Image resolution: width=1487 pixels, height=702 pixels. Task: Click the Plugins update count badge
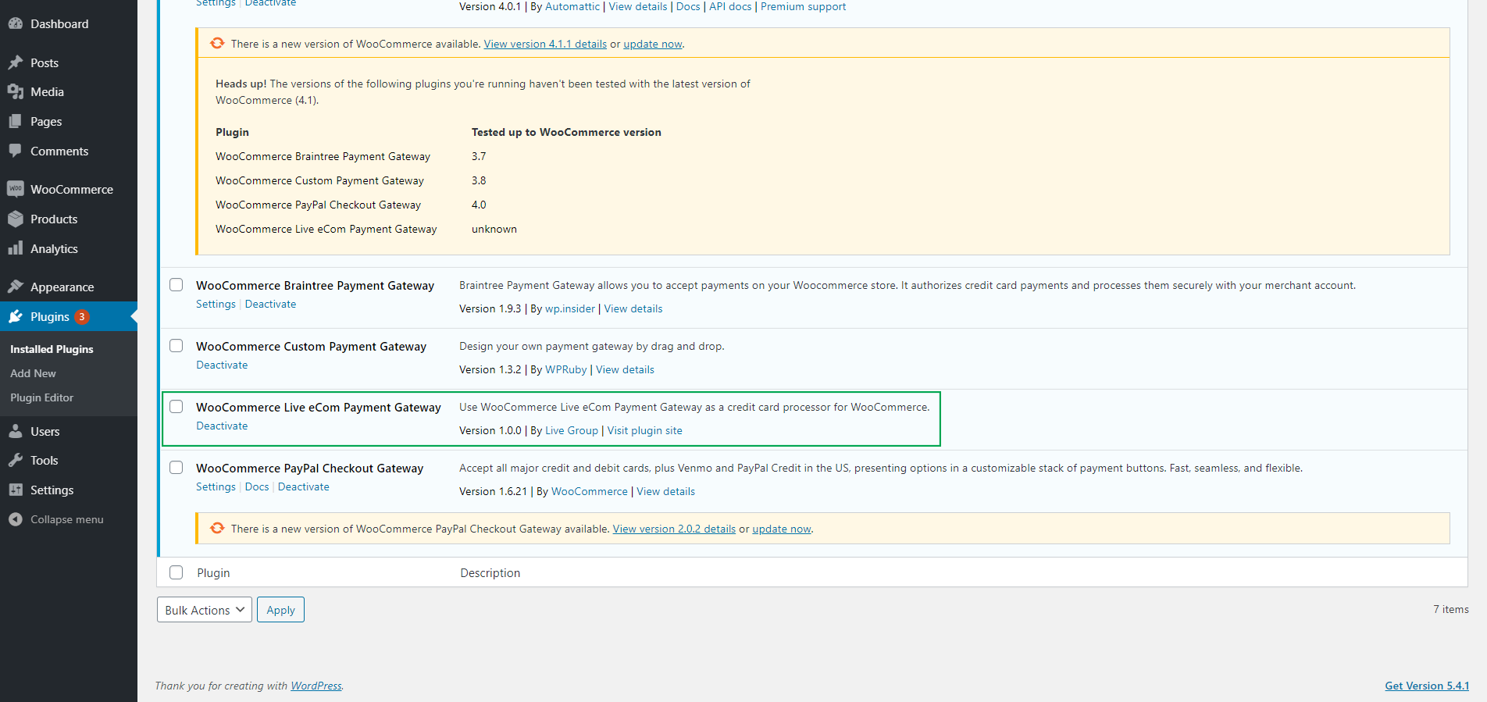(x=82, y=316)
